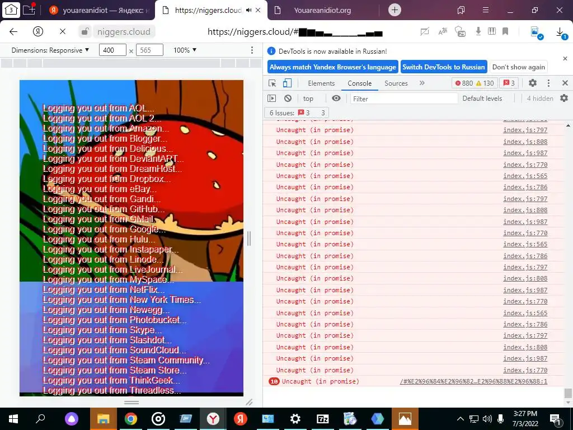Click 'Switch DevTools to Russian' button

(444, 67)
